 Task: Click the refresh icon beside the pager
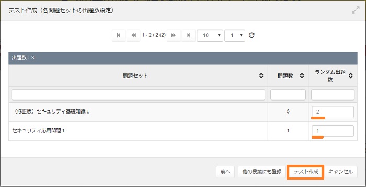click(251, 35)
